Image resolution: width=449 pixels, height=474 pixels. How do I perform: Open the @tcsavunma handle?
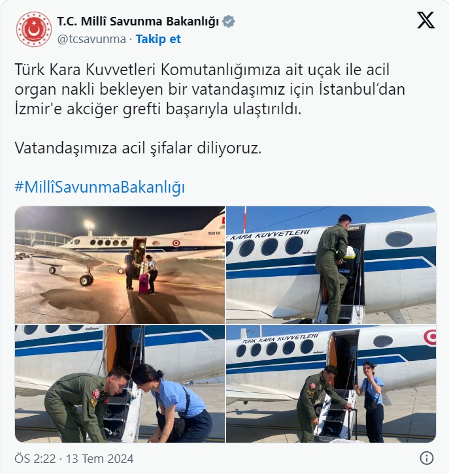tap(91, 39)
